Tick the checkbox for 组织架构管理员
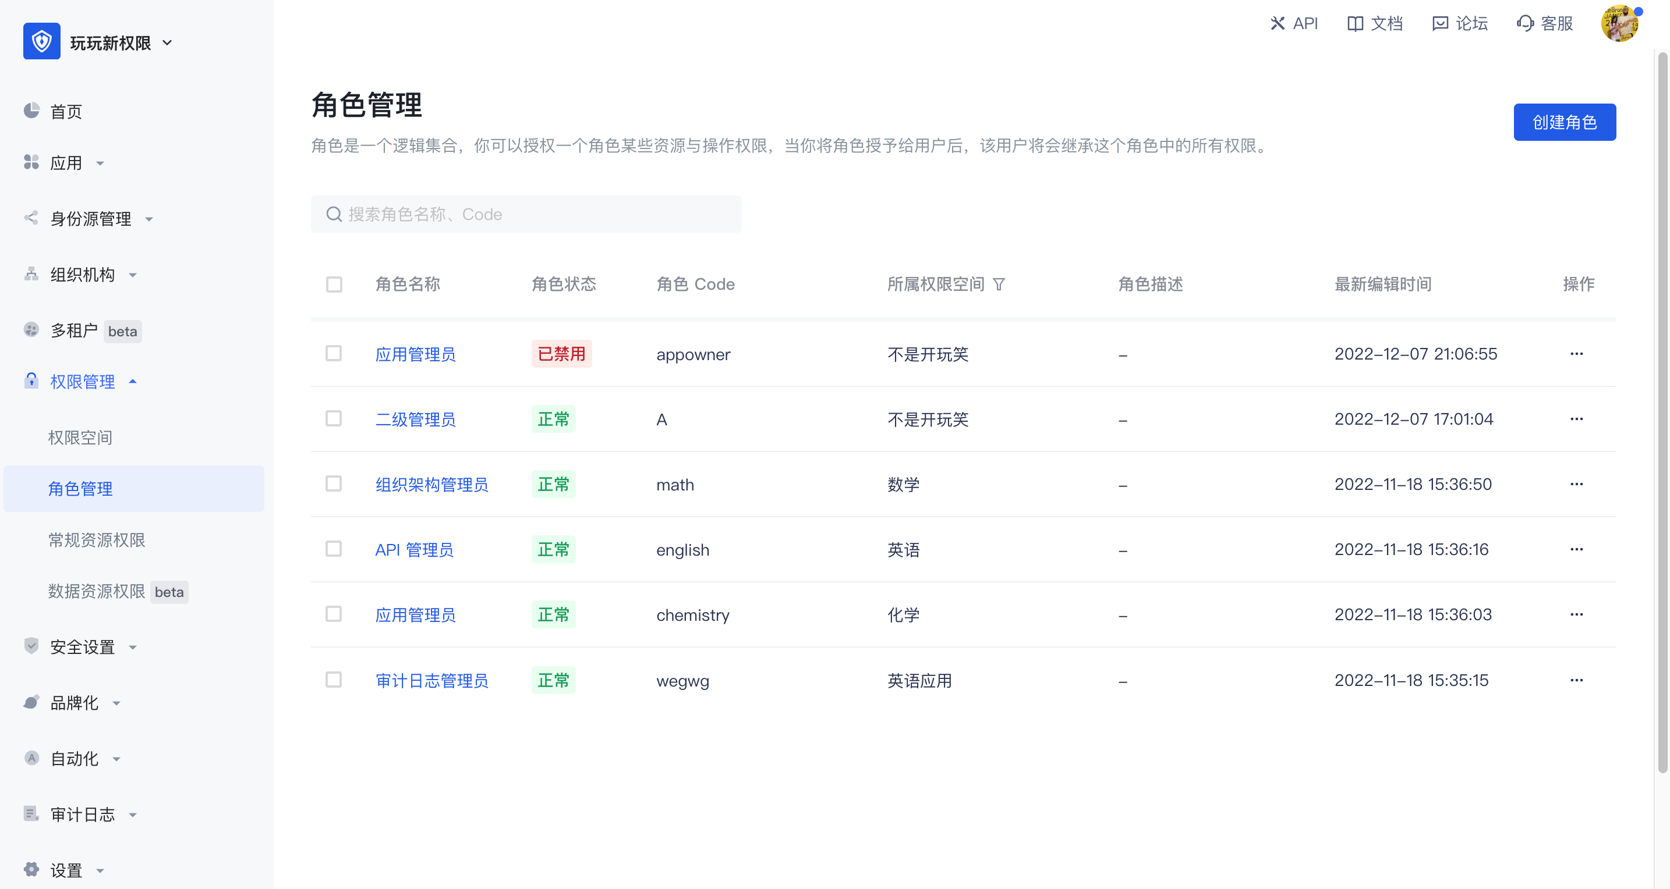The image size is (1670, 889). 334,483
